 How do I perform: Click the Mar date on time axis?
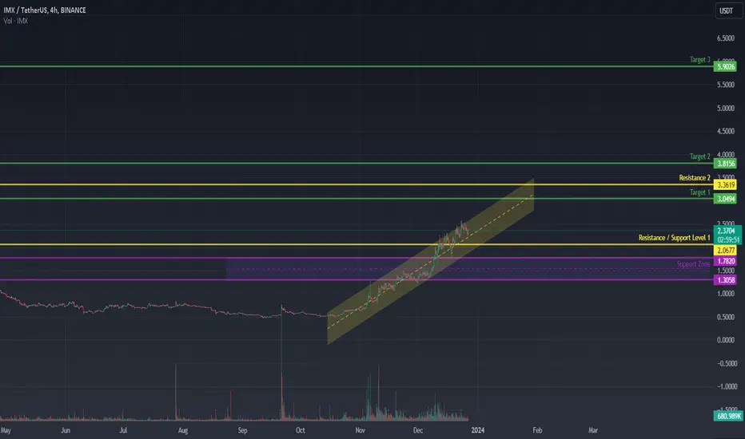tap(593, 430)
